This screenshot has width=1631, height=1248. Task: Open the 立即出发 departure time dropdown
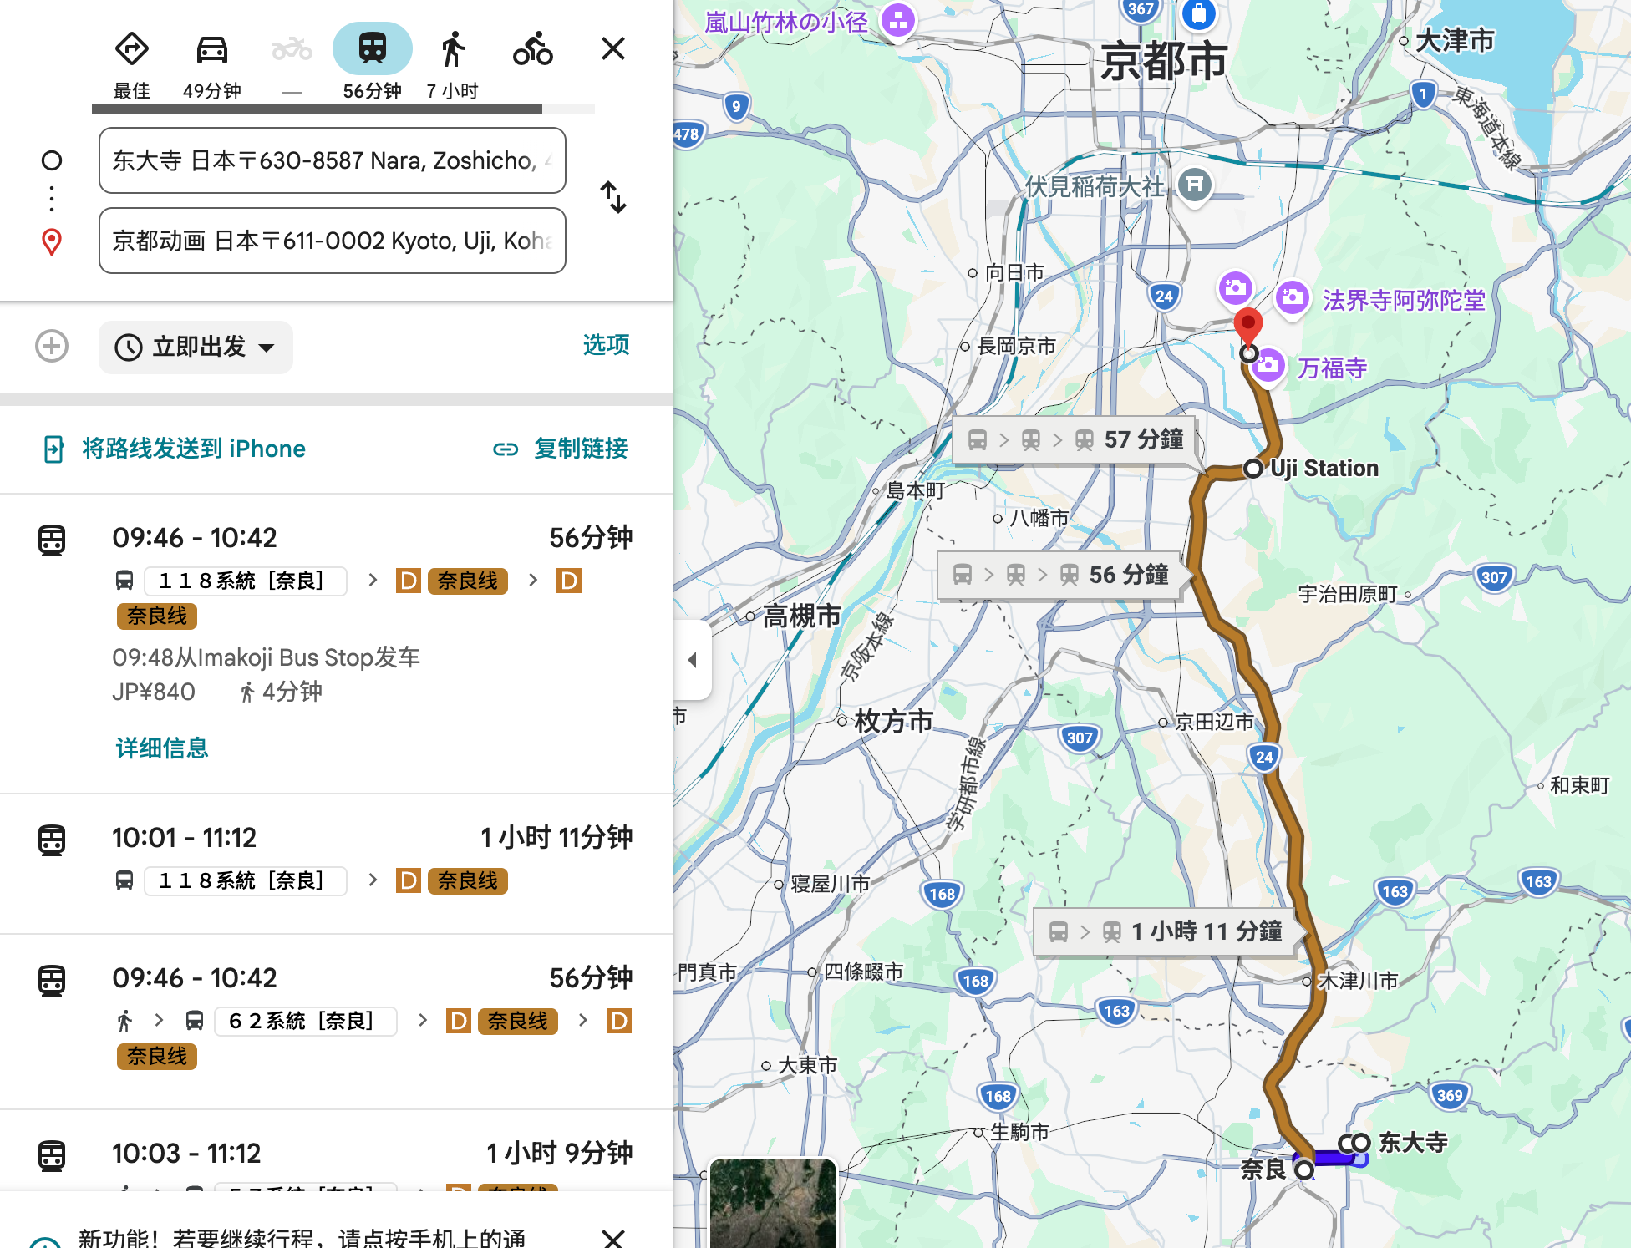tap(196, 347)
